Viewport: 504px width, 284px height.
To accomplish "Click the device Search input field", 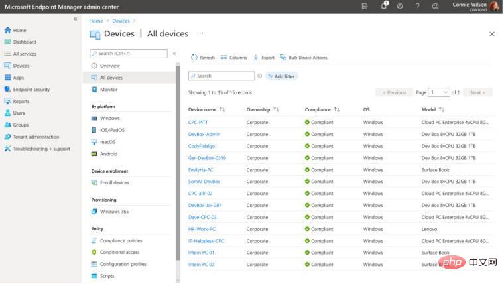I will click(x=221, y=76).
